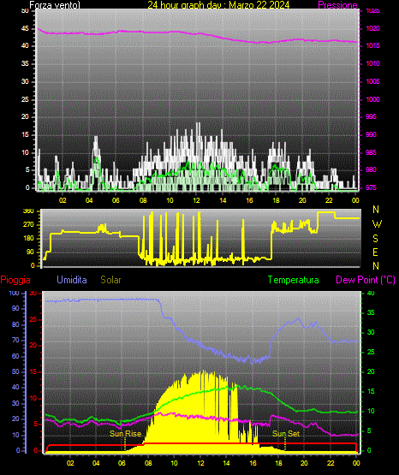Click the E wind direction letter
Screen dimensions: 399x475
click(x=375, y=252)
